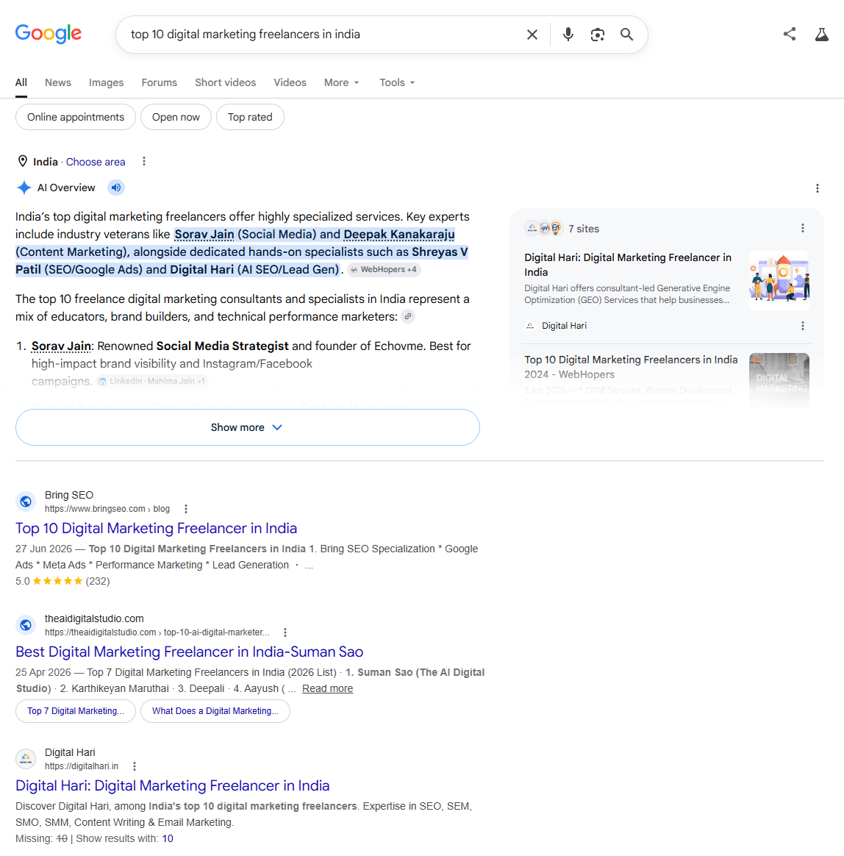This screenshot has width=844, height=856.
Task: Clear the search query with X
Action: (x=532, y=35)
